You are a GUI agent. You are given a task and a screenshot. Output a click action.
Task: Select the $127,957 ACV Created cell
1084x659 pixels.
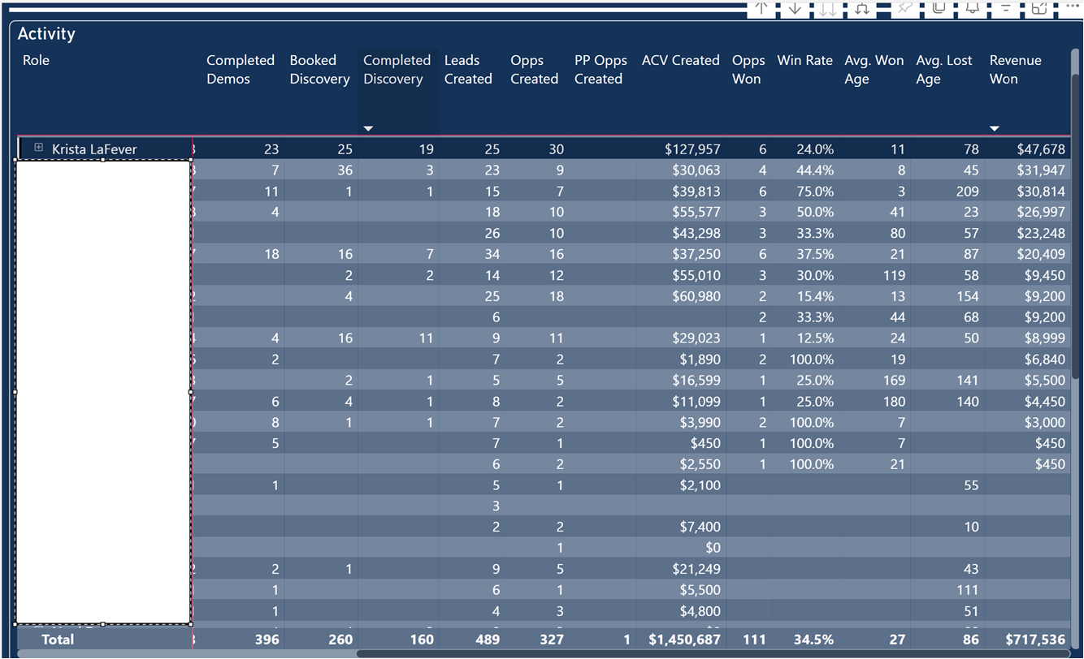tap(692, 149)
